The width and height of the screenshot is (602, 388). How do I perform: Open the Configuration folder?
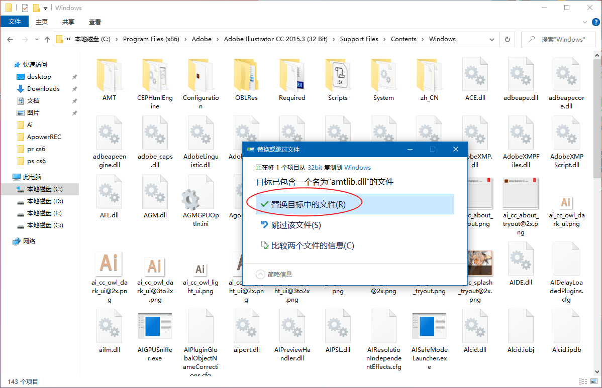200,84
